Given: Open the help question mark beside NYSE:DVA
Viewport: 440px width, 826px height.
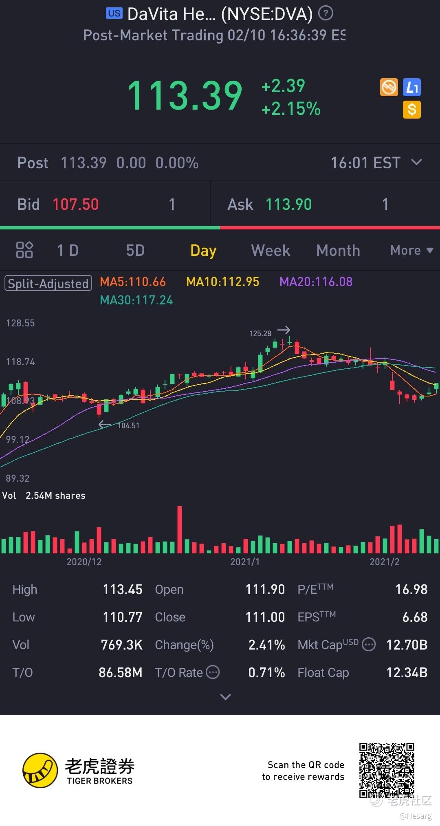Looking at the screenshot, I should click(326, 13).
